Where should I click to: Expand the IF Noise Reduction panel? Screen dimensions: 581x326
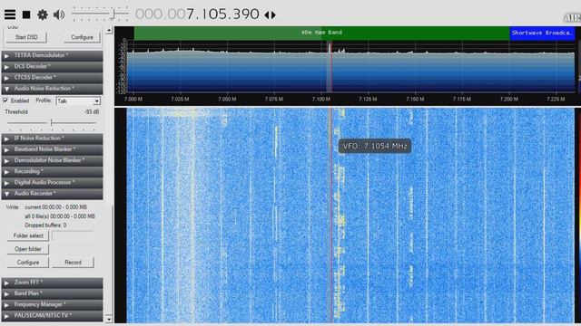(53, 139)
